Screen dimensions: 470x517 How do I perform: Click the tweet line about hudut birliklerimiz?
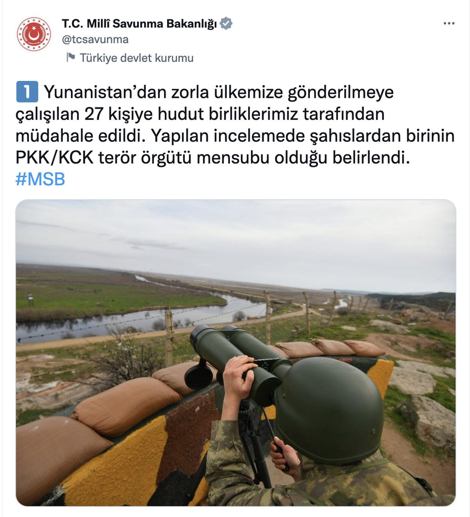click(200, 114)
